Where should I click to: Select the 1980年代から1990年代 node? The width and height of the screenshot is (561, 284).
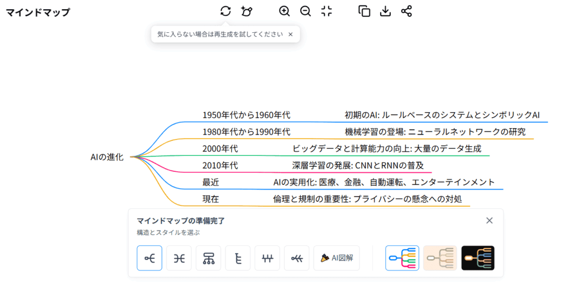[x=246, y=132]
